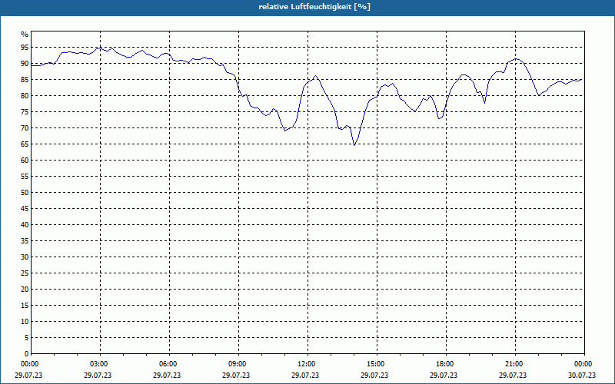This screenshot has width=615, height=384.
Task: Click the x-axis time label 06:00
Action: (169, 364)
